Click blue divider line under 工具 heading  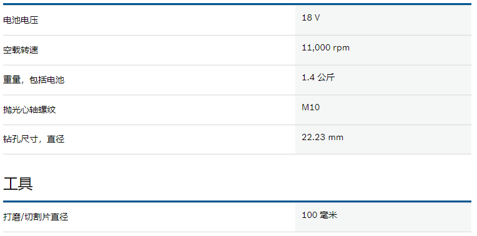tap(237, 201)
